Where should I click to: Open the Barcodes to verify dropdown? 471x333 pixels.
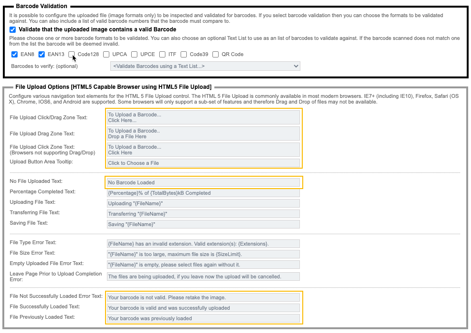[x=205, y=66]
